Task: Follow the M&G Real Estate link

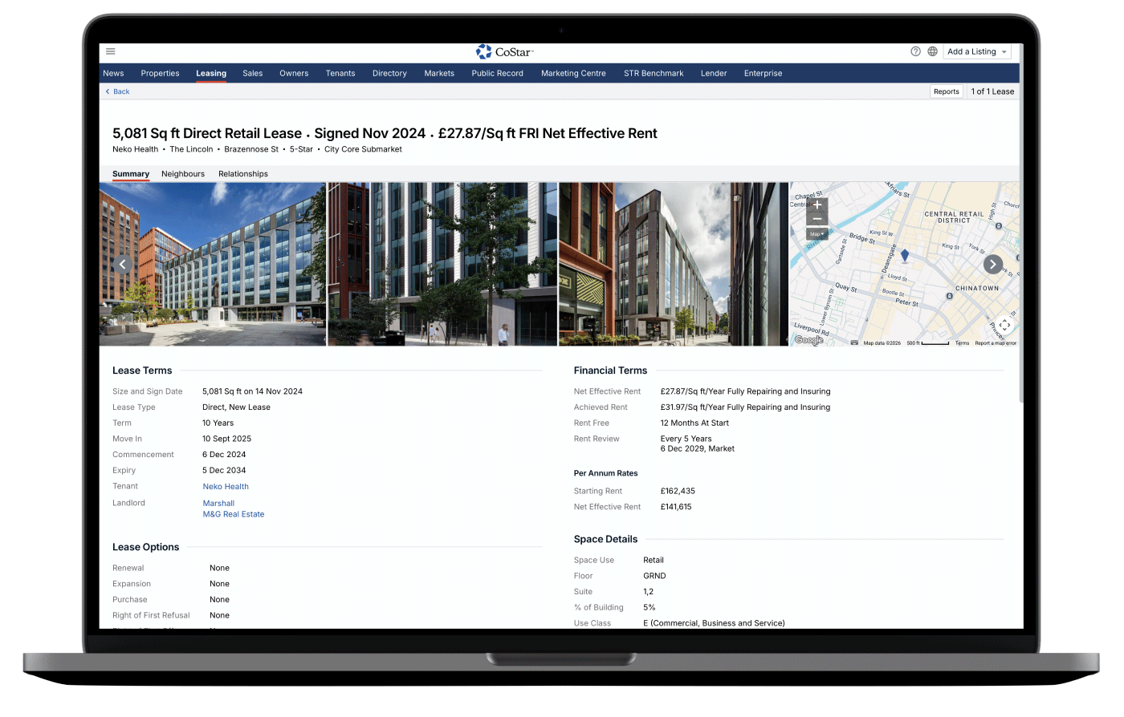Action: click(x=234, y=514)
